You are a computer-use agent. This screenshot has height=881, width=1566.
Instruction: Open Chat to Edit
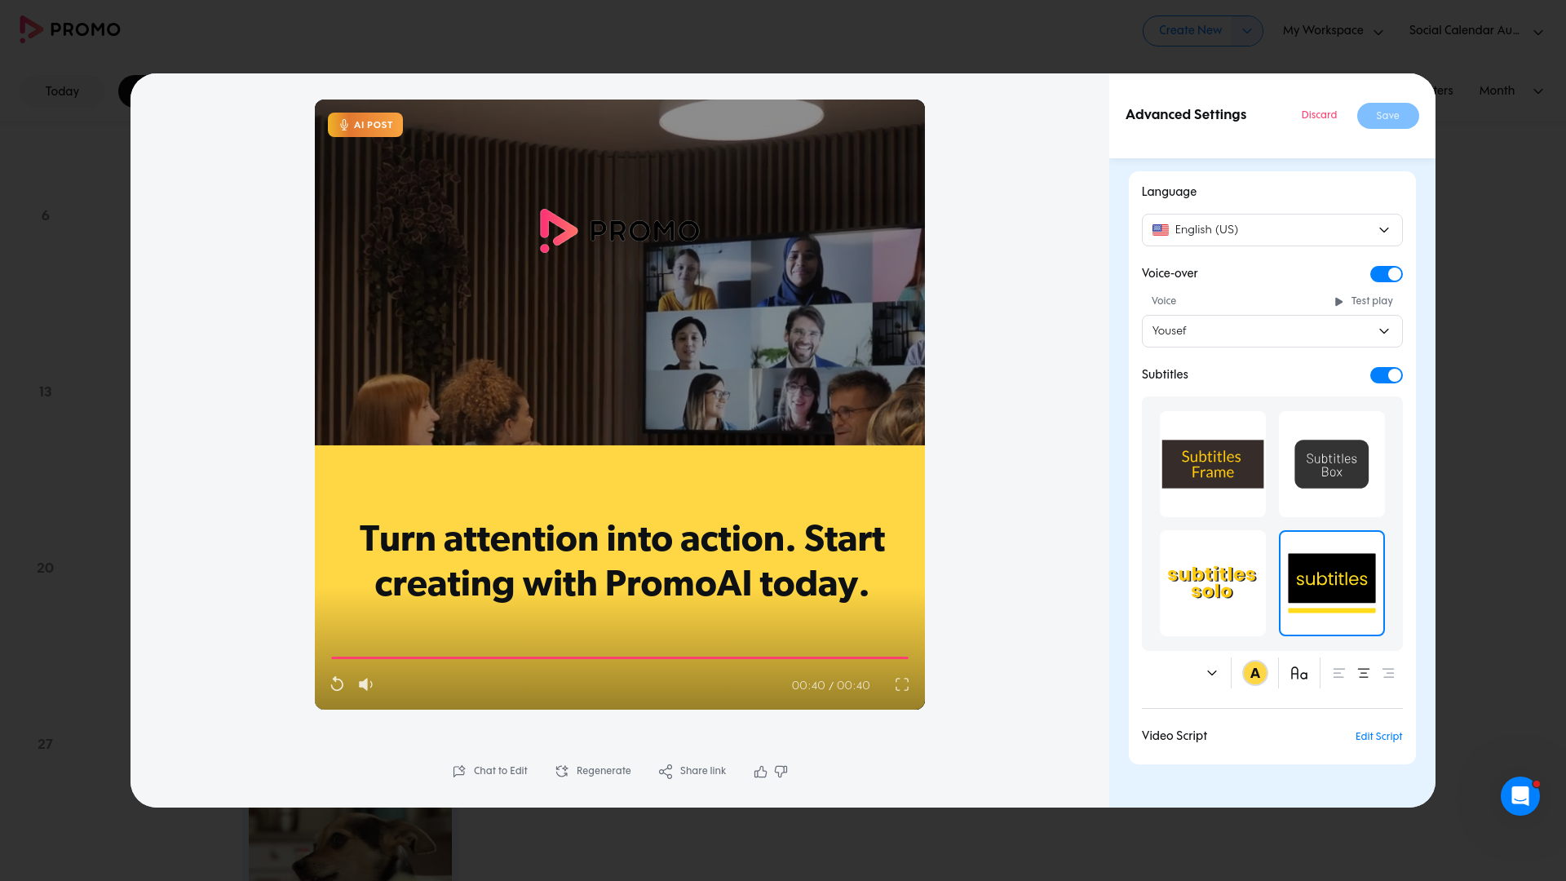click(490, 772)
